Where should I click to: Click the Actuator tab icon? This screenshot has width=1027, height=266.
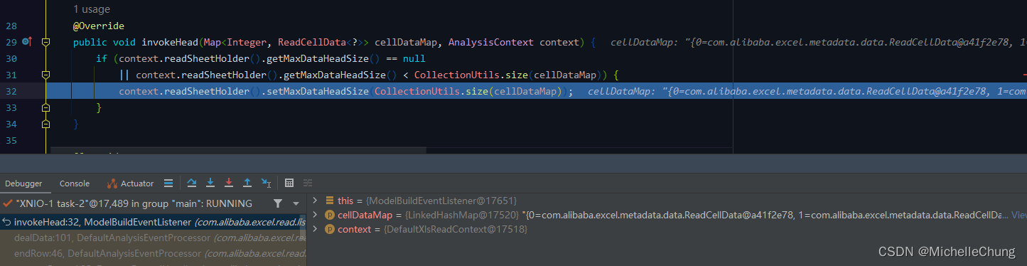pos(112,183)
